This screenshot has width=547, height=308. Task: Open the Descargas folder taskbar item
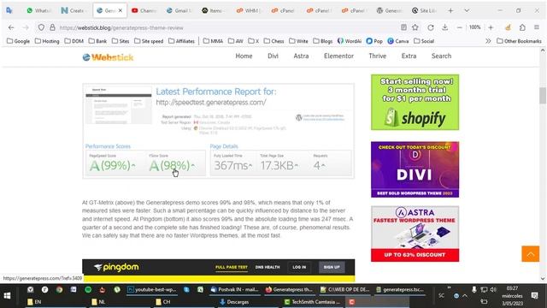coord(234,302)
